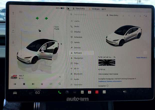Tap the charge port lightning bolt icon
Image resolution: width=155 pixels, height=110 pixels.
click(61, 44)
